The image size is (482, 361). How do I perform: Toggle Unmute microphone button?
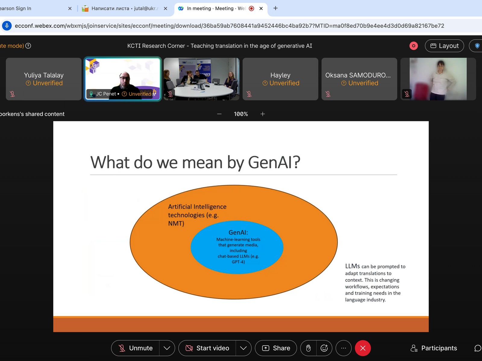[136, 348]
